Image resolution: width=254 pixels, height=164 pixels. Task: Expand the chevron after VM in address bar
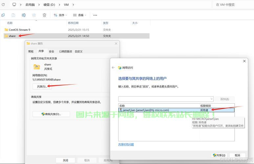[x=73, y=5]
